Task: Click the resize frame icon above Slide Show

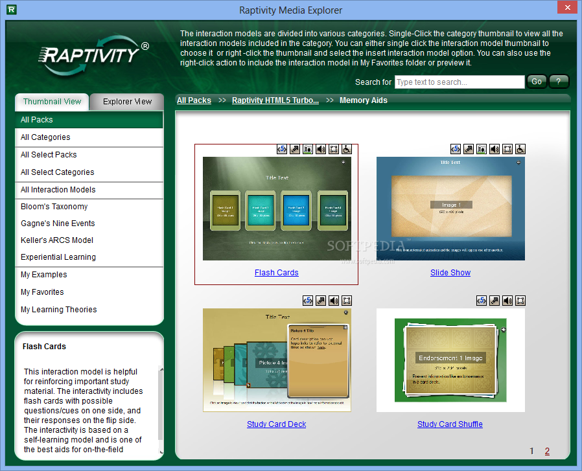Action: (507, 149)
